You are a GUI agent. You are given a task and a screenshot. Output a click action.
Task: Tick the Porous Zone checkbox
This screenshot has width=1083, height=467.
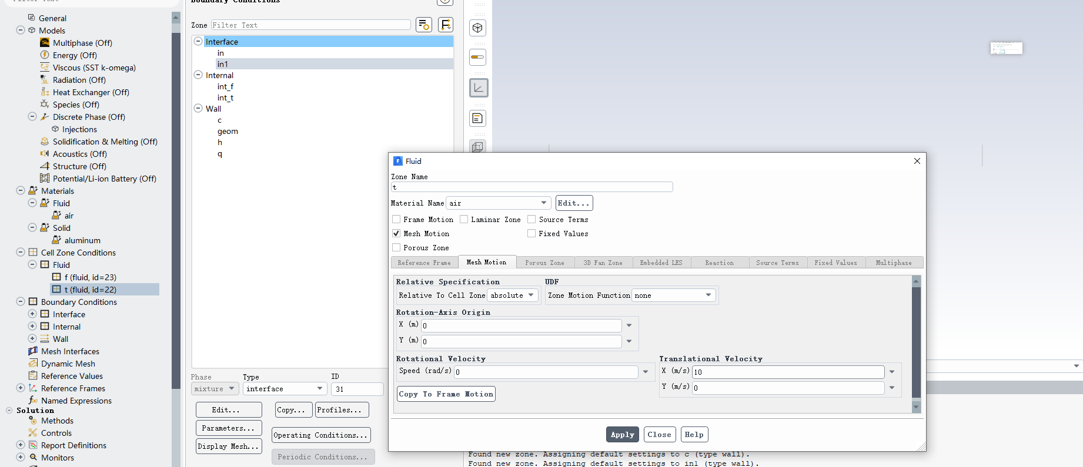tap(397, 247)
